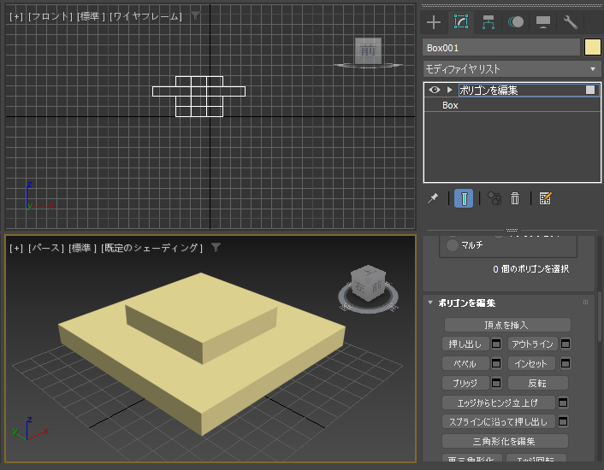The height and width of the screenshot is (470, 604).
Task: Open ブリッジ settings box
Action: (x=496, y=383)
